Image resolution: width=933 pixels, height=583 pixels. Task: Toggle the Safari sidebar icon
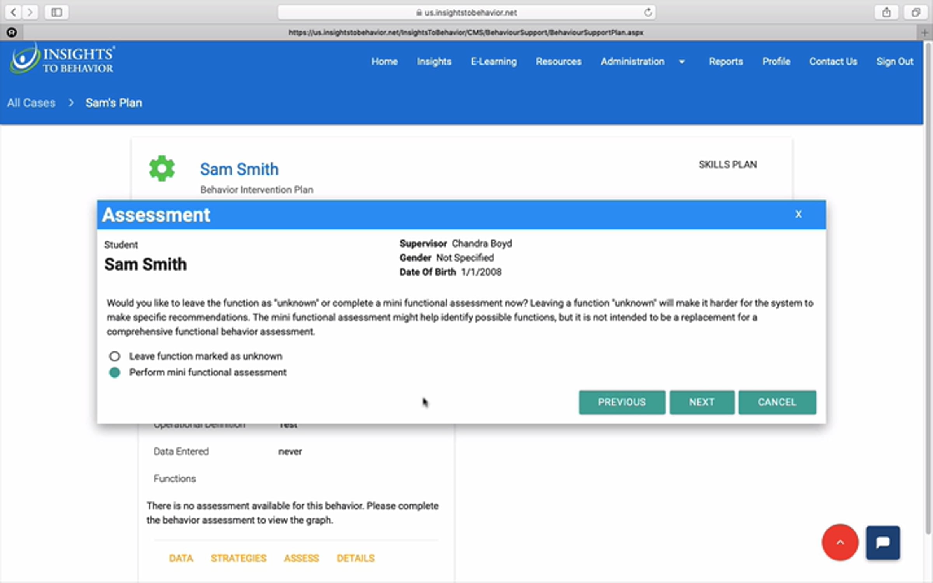[57, 12]
